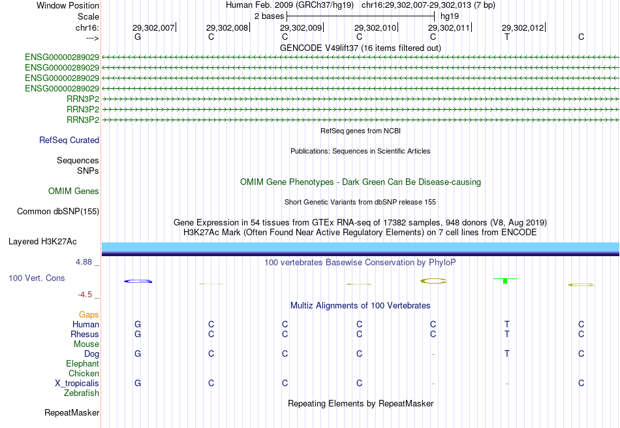620x428 pixels.
Task: Click the chr16: base position label
Action: [87, 27]
